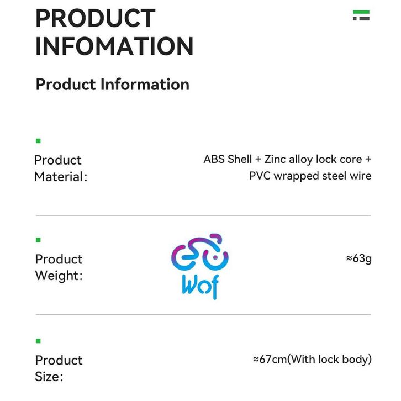Click the "Product Weight:" label
Viewport: 401px width, 401px height.
(59, 267)
